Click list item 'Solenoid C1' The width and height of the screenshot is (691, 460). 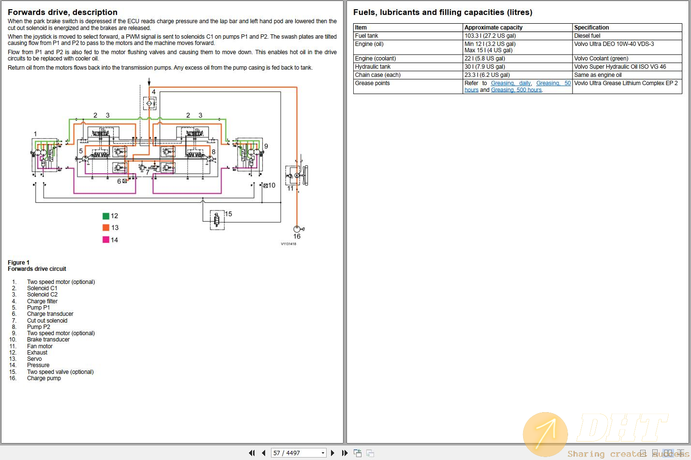42,288
